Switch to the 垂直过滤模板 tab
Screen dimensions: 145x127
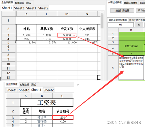pyautogui.click(x=131, y=3)
